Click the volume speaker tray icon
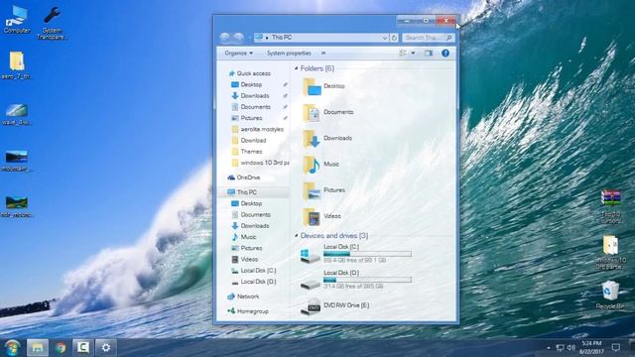The width and height of the screenshot is (635, 357). coord(571,348)
